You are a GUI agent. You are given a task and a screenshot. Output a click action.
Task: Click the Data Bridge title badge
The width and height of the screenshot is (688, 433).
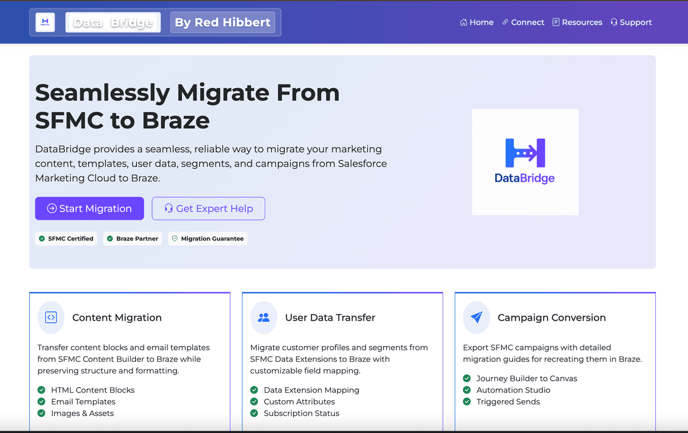click(x=113, y=22)
